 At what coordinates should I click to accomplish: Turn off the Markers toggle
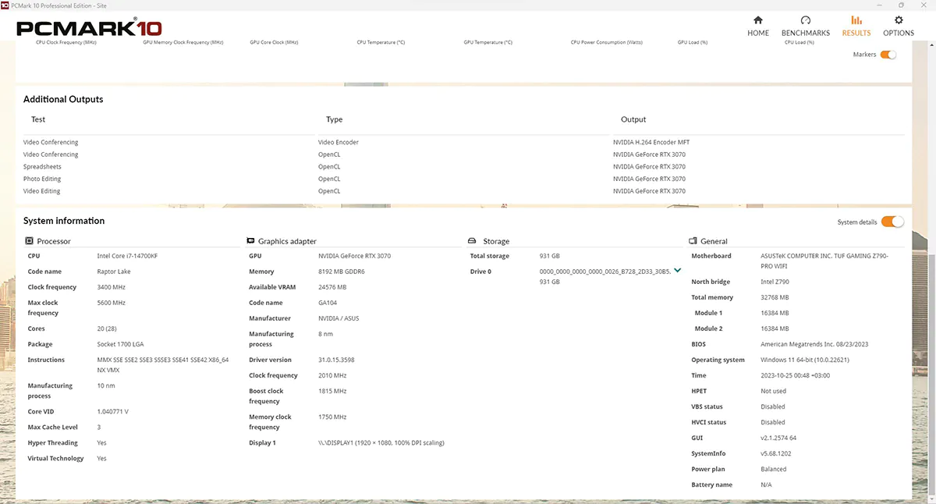pyautogui.click(x=888, y=55)
